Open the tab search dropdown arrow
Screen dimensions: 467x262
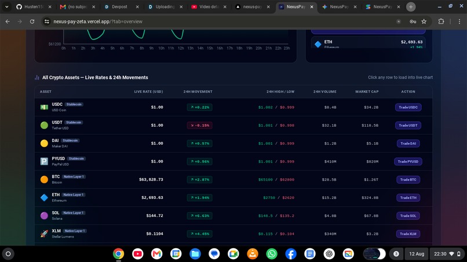[x=6, y=6]
